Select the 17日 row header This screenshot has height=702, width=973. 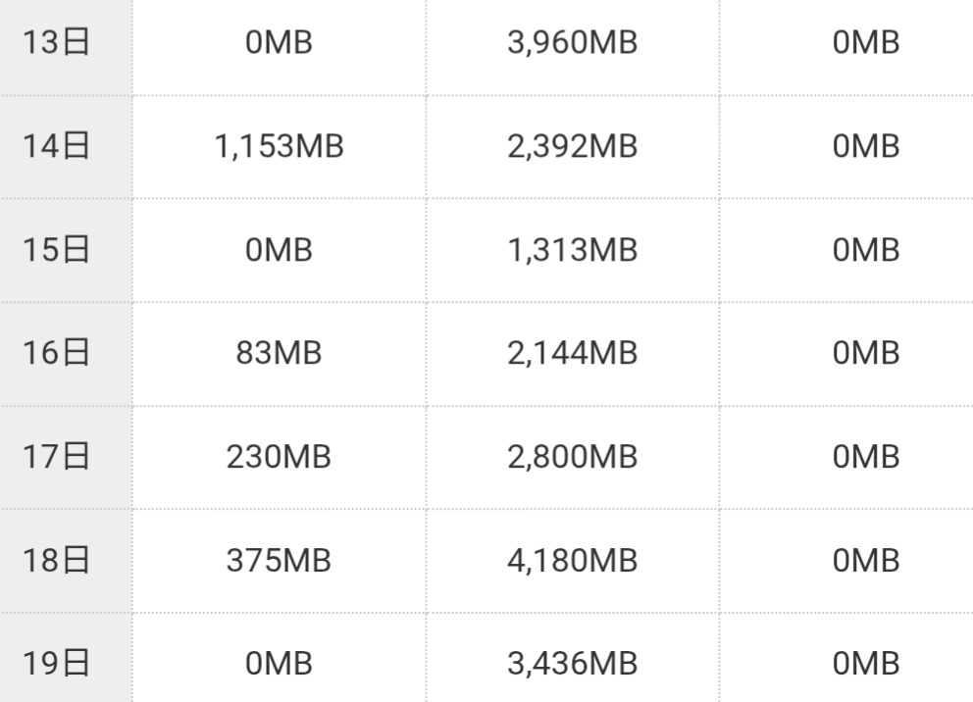point(56,457)
